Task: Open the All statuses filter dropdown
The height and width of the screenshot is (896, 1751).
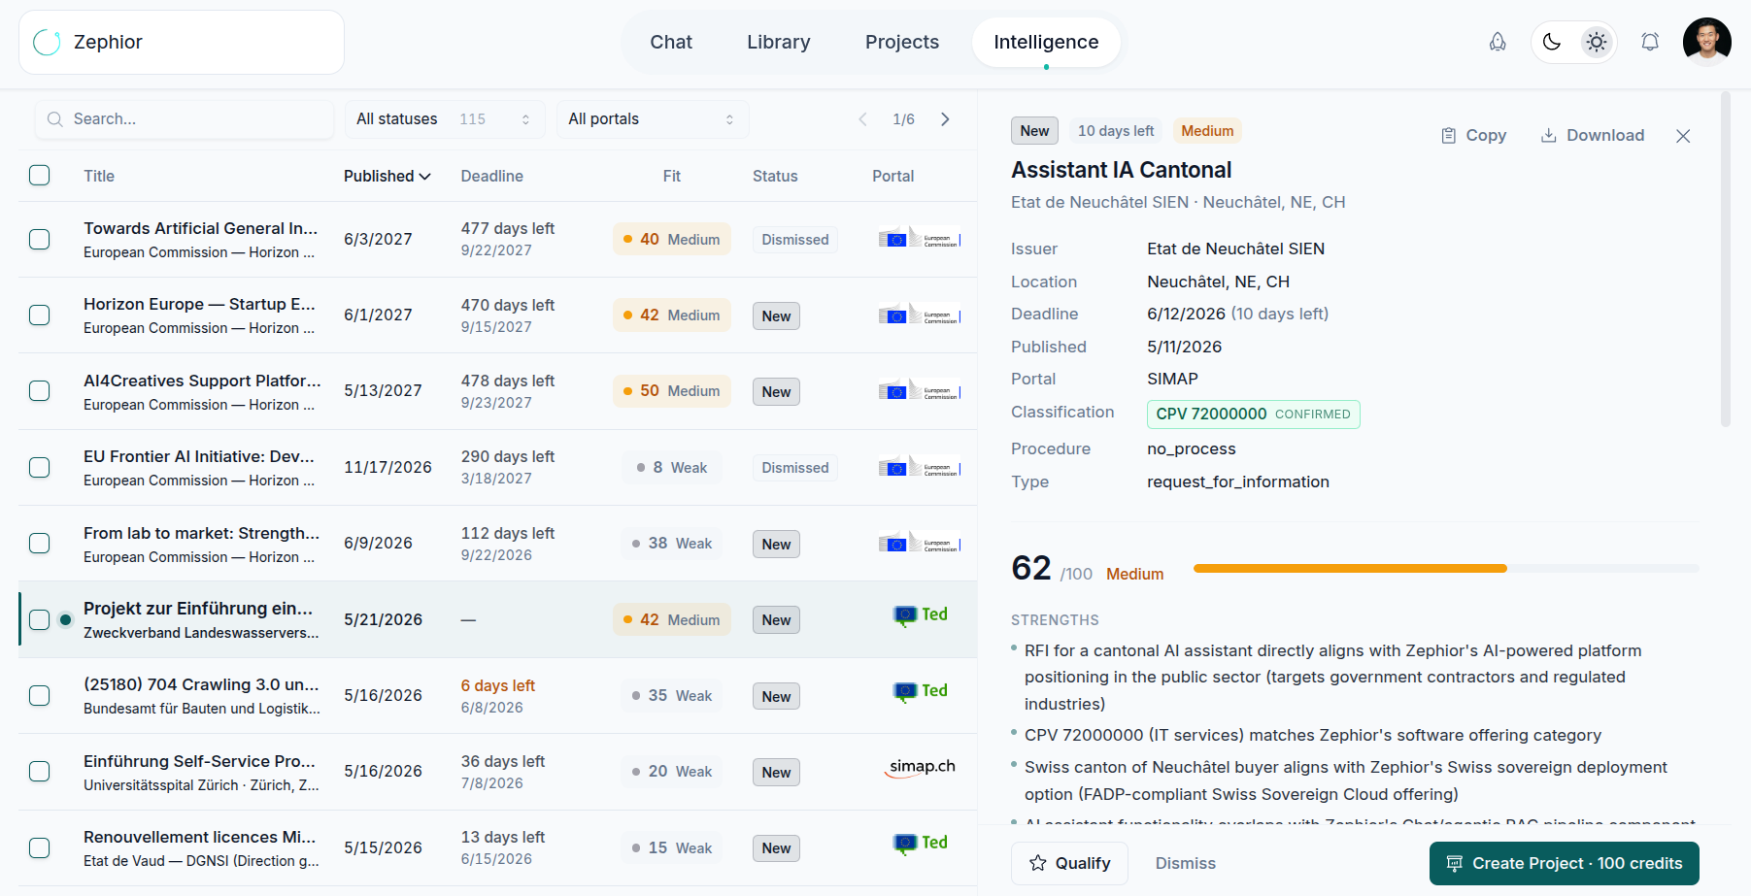Action: [445, 119]
